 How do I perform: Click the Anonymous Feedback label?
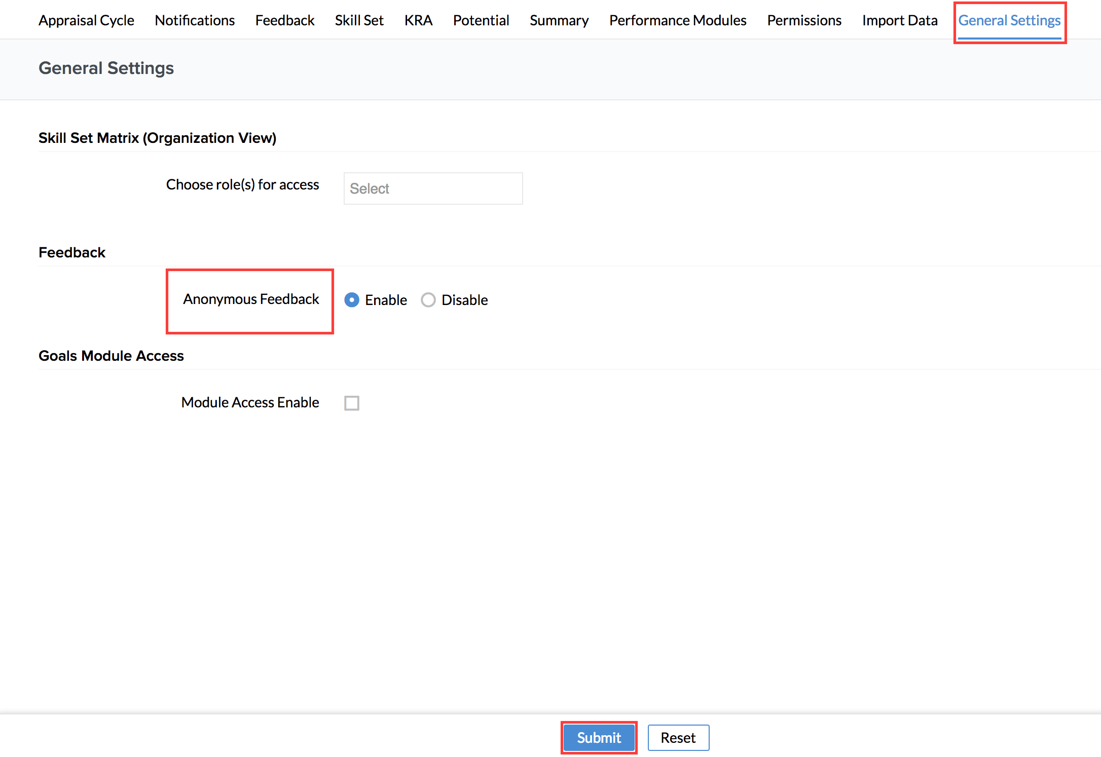pyautogui.click(x=251, y=299)
